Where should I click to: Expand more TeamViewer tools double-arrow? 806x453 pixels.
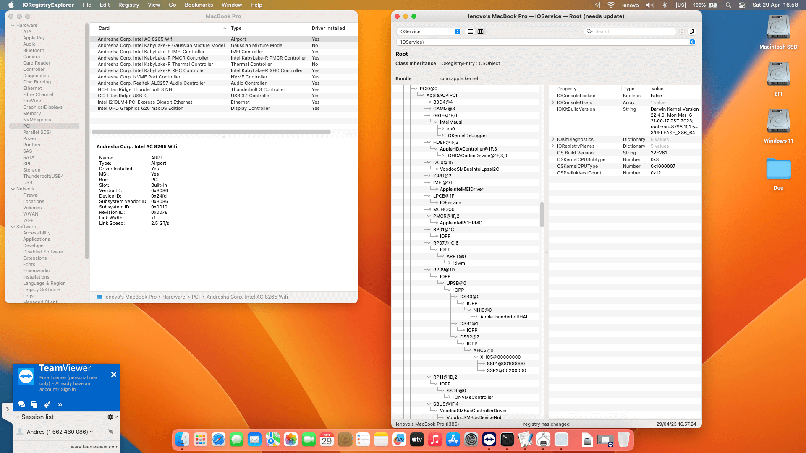coord(60,405)
